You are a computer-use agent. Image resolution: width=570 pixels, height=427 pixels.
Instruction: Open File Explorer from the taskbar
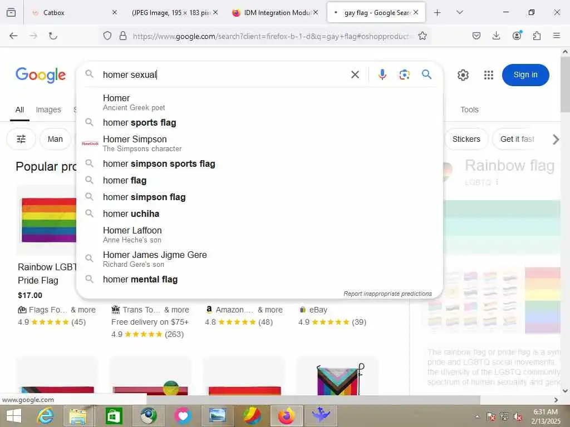78,416
